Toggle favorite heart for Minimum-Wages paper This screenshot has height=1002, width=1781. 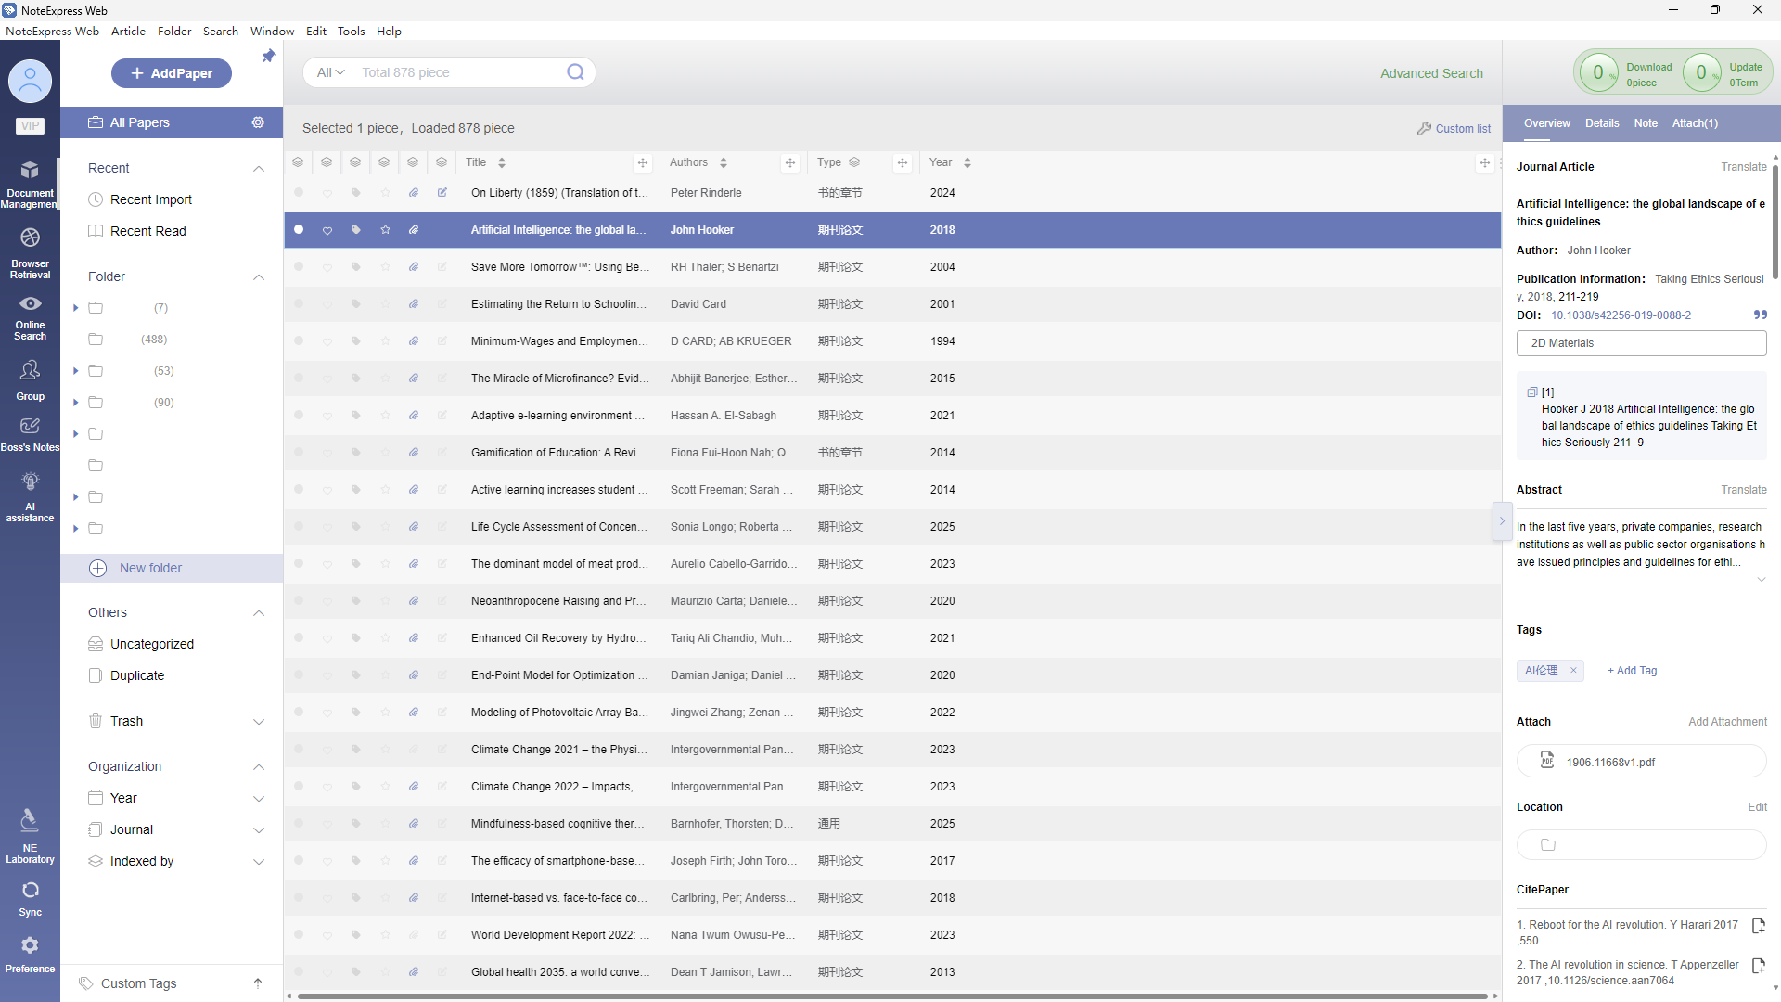coord(327,341)
